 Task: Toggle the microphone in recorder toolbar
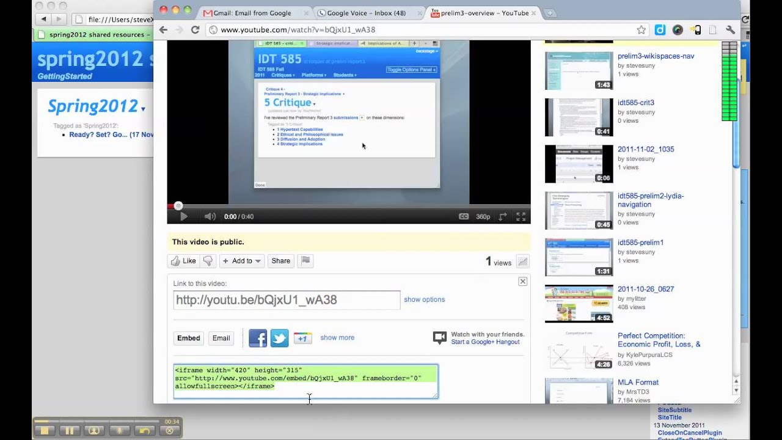coord(119,430)
